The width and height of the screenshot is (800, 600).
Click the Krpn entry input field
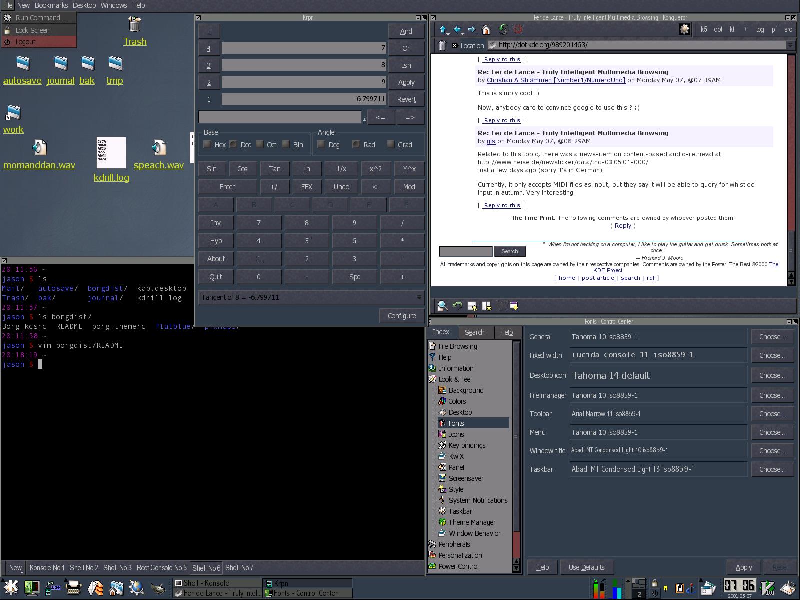click(280, 117)
